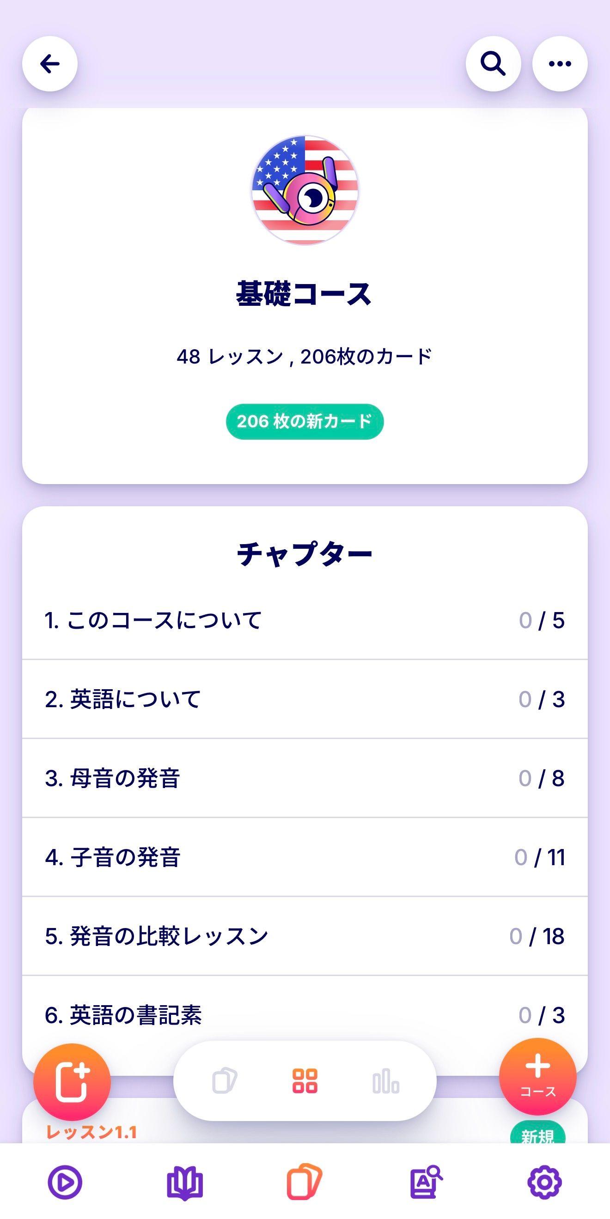Open the open-book tab in bottom navigation

coord(185,1182)
